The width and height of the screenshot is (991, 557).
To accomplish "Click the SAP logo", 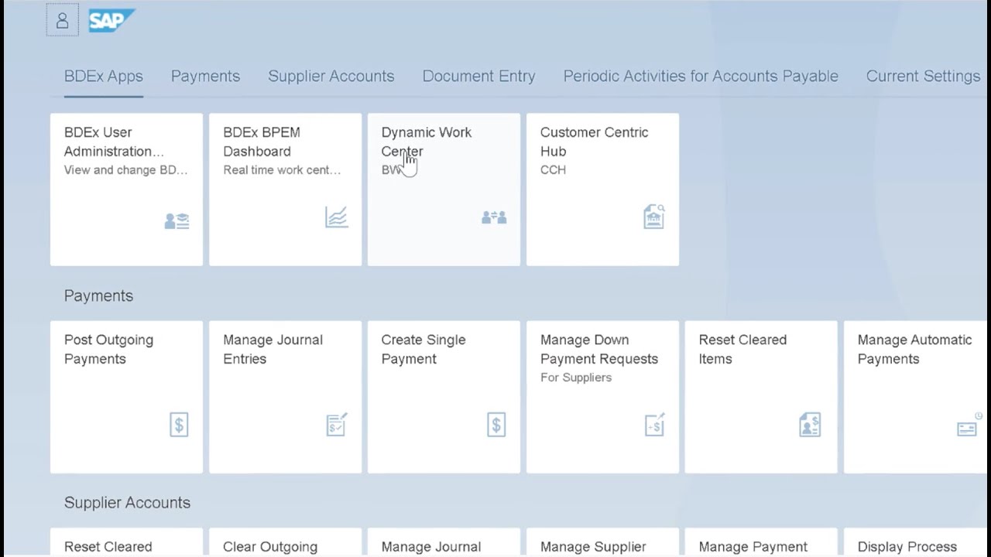I will pyautogui.click(x=111, y=20).
